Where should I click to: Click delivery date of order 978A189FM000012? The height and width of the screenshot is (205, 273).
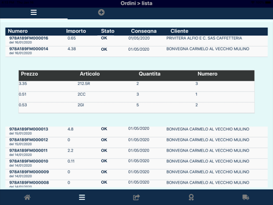tap(139, 140)
